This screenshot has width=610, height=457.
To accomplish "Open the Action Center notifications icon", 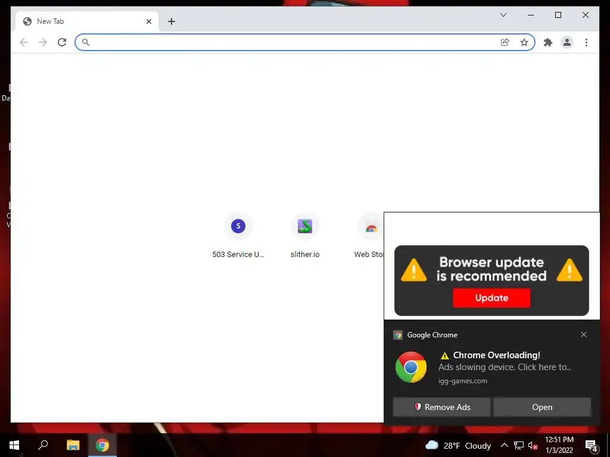I will [x=591, y=445].
